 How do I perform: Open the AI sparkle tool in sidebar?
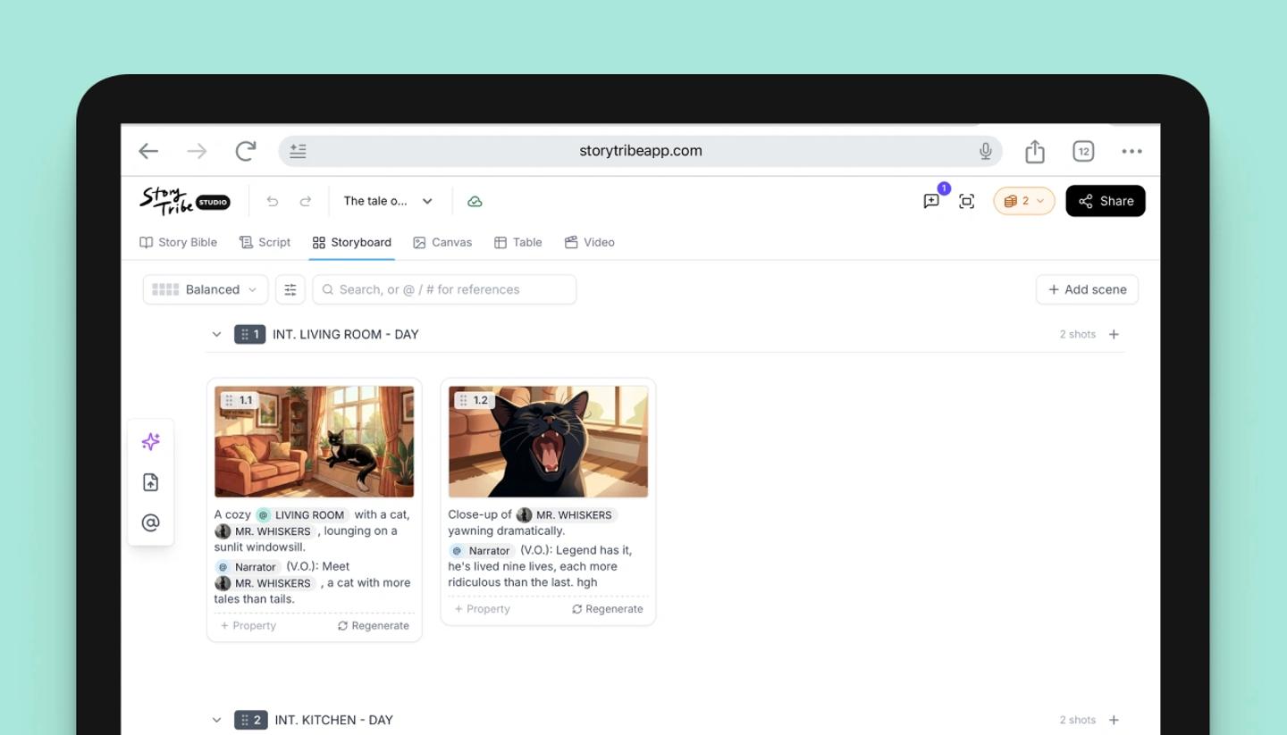150,441
